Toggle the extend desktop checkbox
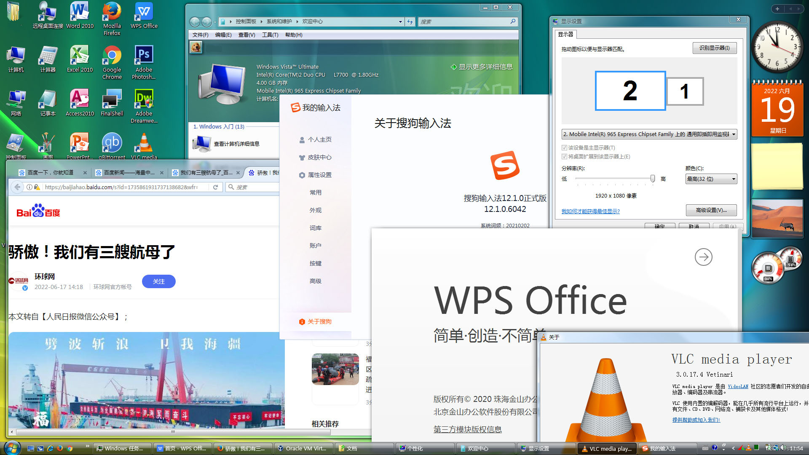Image resolution: width=809 pixels, height=455 pixels. coord(564,157)
